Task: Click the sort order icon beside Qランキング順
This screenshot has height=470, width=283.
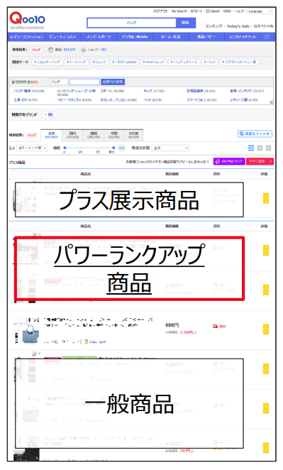Action: (x=12, y=148)
